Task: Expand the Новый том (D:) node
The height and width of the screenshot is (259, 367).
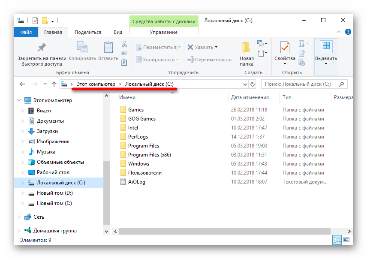Action: (x=23, y=193)
